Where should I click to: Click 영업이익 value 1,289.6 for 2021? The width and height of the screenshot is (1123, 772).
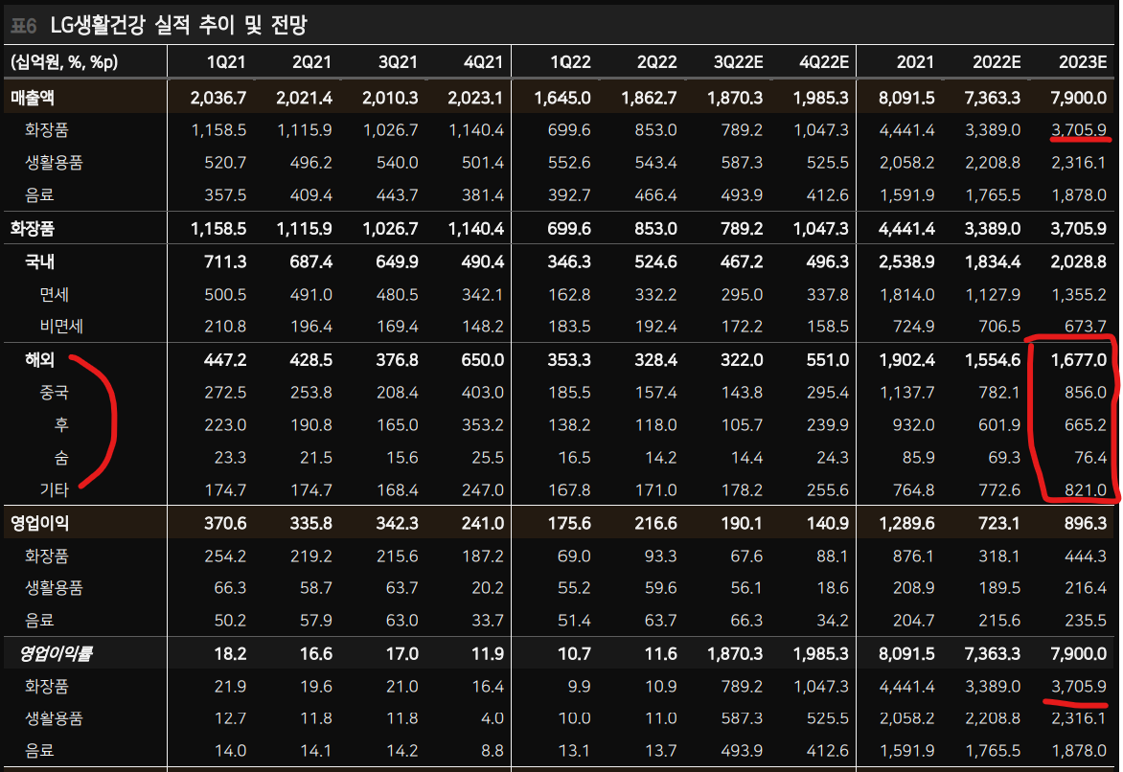tap(906, 524)
